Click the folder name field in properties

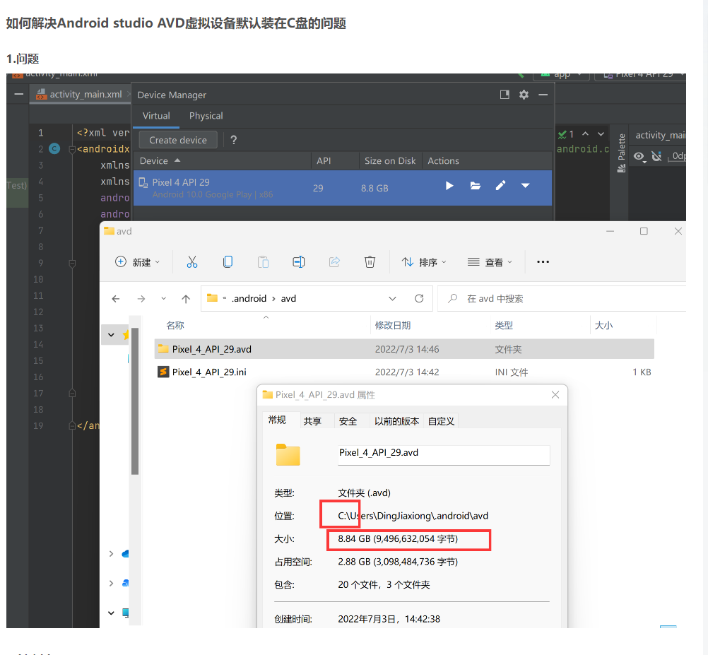coord(444,454)
